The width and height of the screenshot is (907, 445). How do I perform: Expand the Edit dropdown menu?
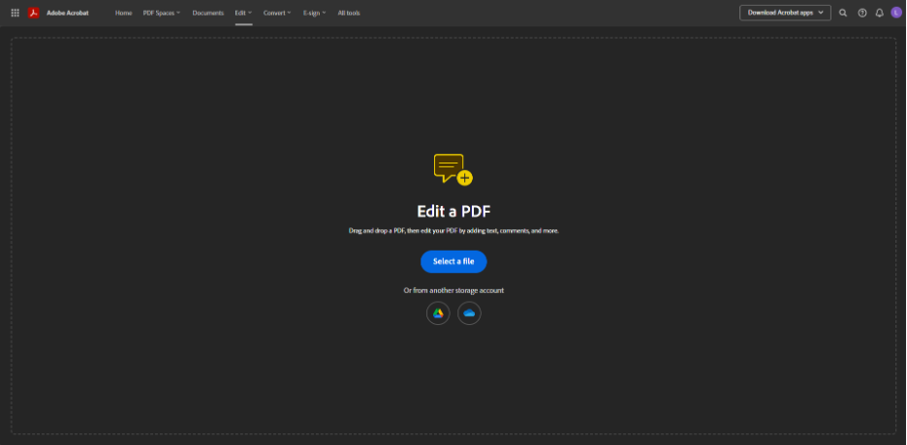click(243, 13)
